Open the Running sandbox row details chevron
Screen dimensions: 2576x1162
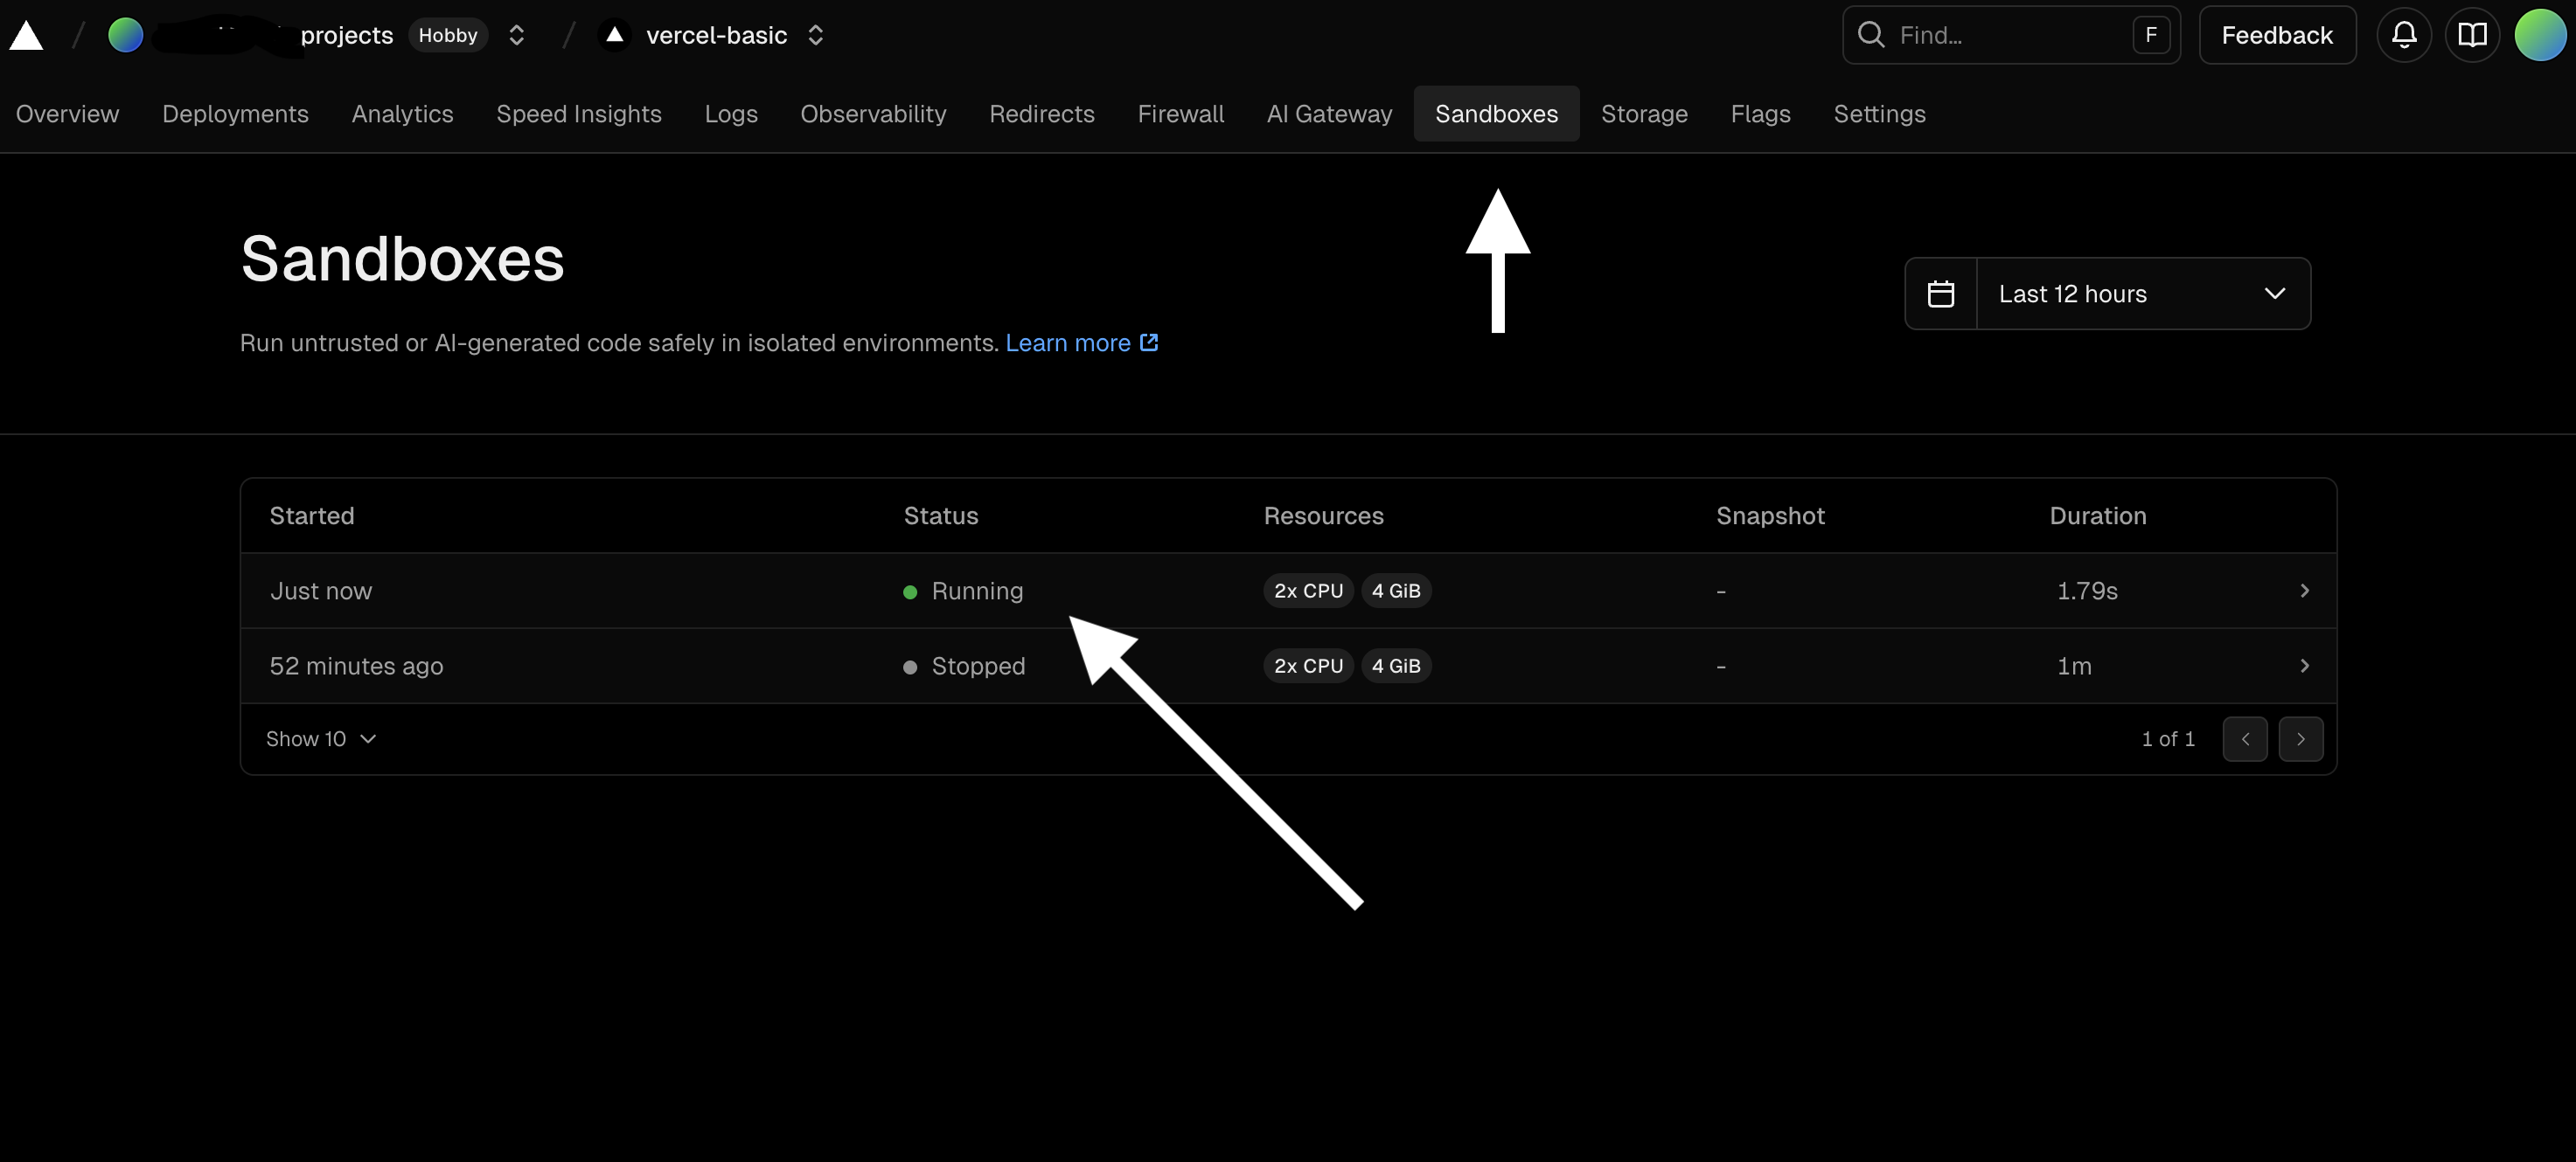coord(2303,591)
